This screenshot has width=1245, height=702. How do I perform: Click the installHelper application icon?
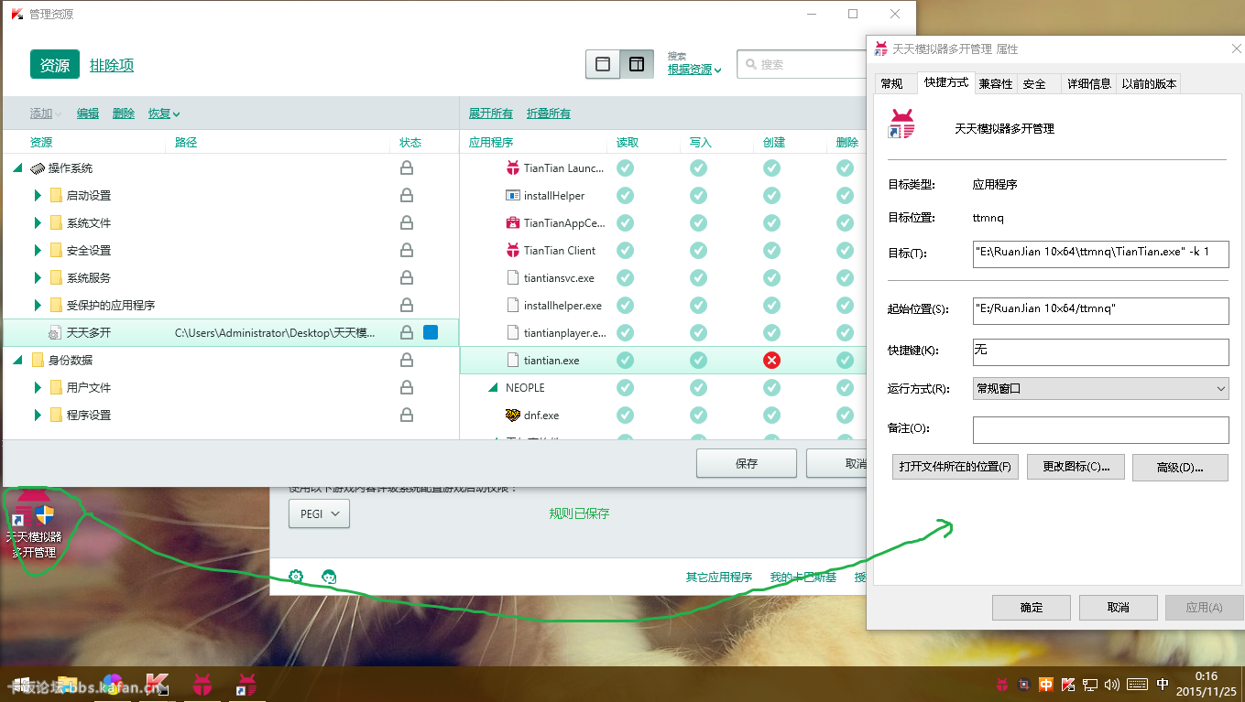pos(513,196)
